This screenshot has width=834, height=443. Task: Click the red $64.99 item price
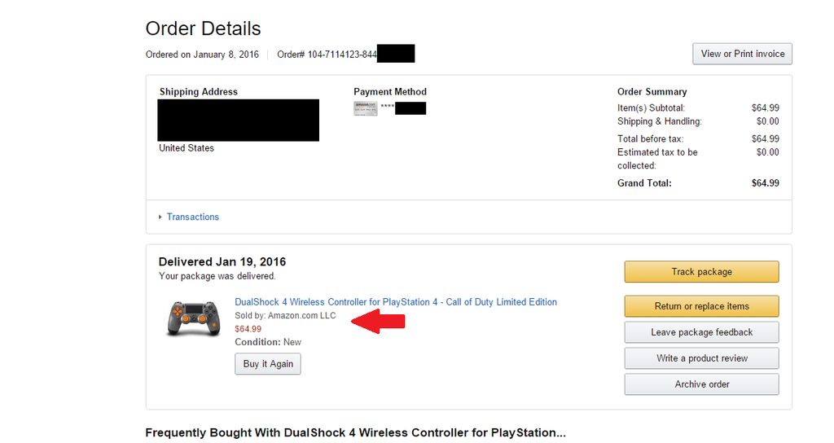point(248,329)
